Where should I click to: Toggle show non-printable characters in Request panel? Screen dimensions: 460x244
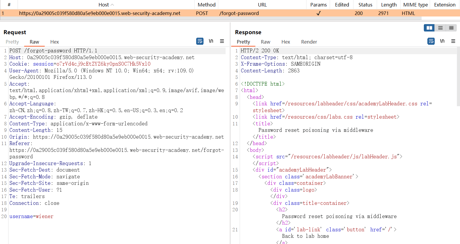(211, 41)
